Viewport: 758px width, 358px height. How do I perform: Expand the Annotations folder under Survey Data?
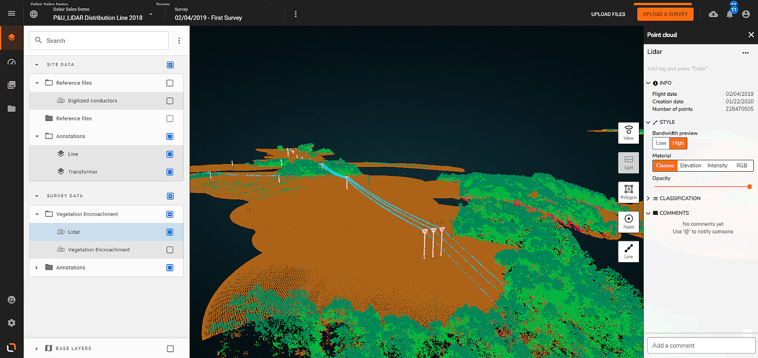(x=37, y=268)
